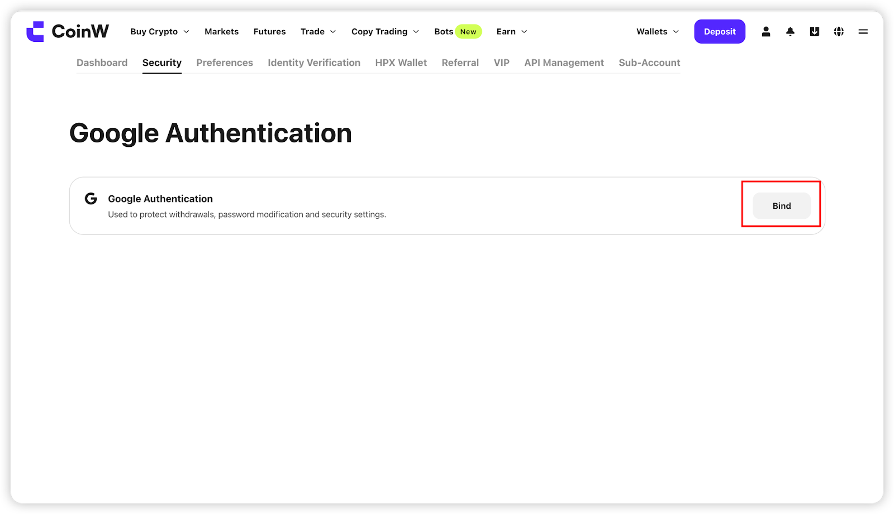The width and height of the screenshot is (894, 514).
Task: Click the Bind button
Action: coord(782,206)
